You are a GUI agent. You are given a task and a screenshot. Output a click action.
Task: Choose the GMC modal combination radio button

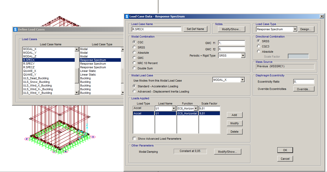point(135,58)
